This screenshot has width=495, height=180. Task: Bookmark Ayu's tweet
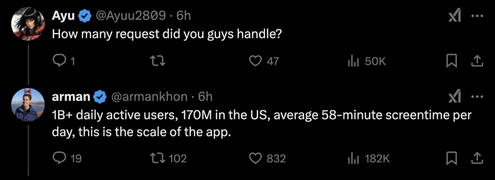452,61
